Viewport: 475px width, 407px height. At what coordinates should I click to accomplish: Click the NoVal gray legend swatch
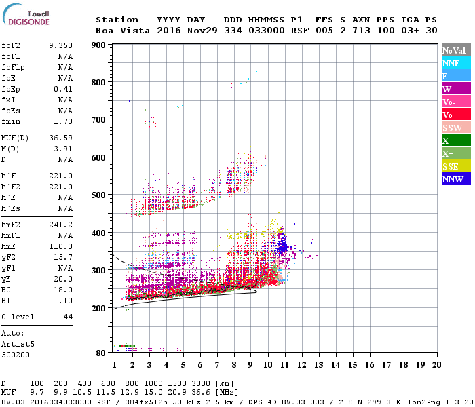click(456, 50)
